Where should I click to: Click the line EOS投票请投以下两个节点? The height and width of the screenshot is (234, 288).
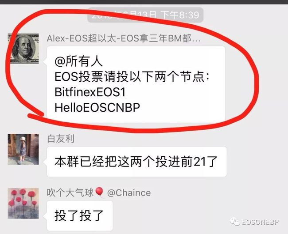pyautogui.click(x=132, y=76)
